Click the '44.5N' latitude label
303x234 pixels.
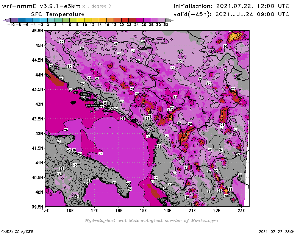[x=37, y=60]
